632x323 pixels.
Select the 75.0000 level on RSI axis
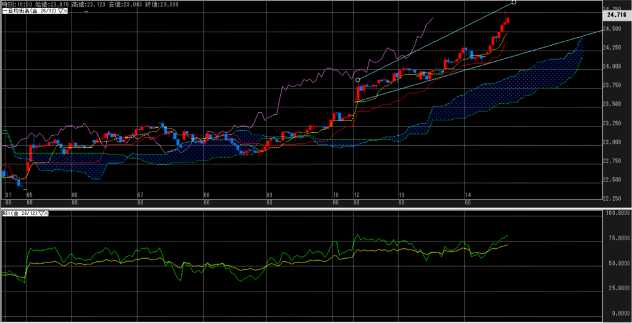point(616,237)
